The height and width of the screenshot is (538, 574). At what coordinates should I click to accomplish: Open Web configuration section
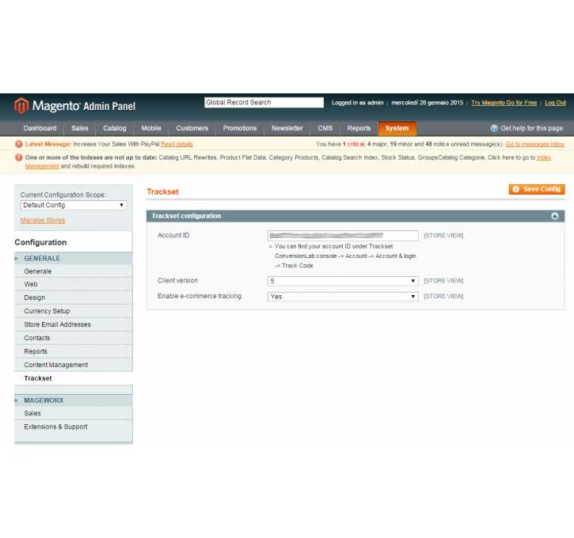tap(74, 285)
